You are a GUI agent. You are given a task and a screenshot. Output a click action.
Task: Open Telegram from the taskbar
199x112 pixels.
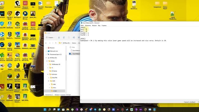tap(95, 110)
